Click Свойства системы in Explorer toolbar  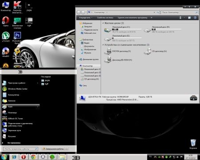click(105, 18)
